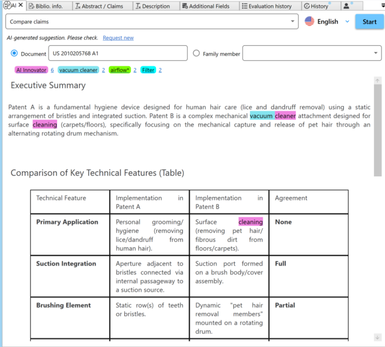The height and width of the screenshot is (347, 385).
Task: Switch to the Description tab
Action: [152, 6]
